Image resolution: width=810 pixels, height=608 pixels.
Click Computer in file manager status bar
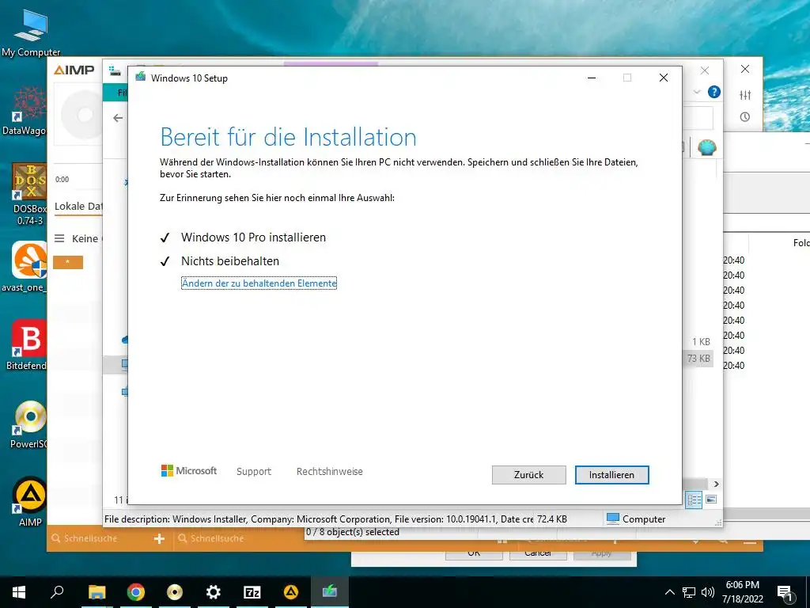[636, 519]
